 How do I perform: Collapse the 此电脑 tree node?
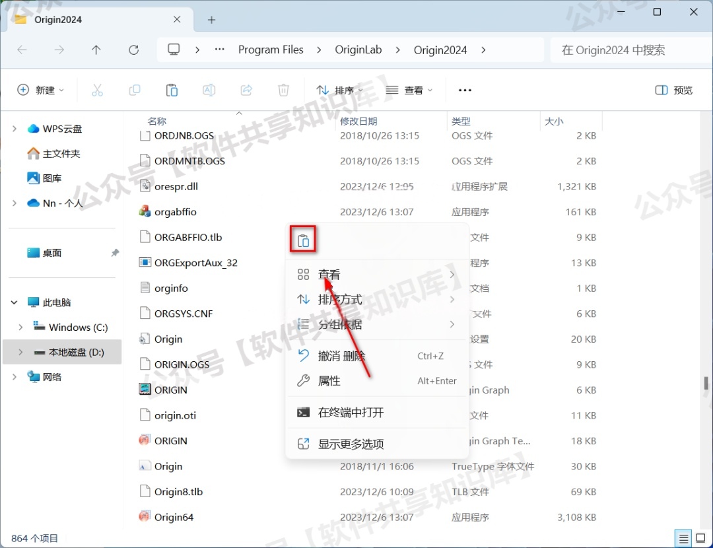15,302
